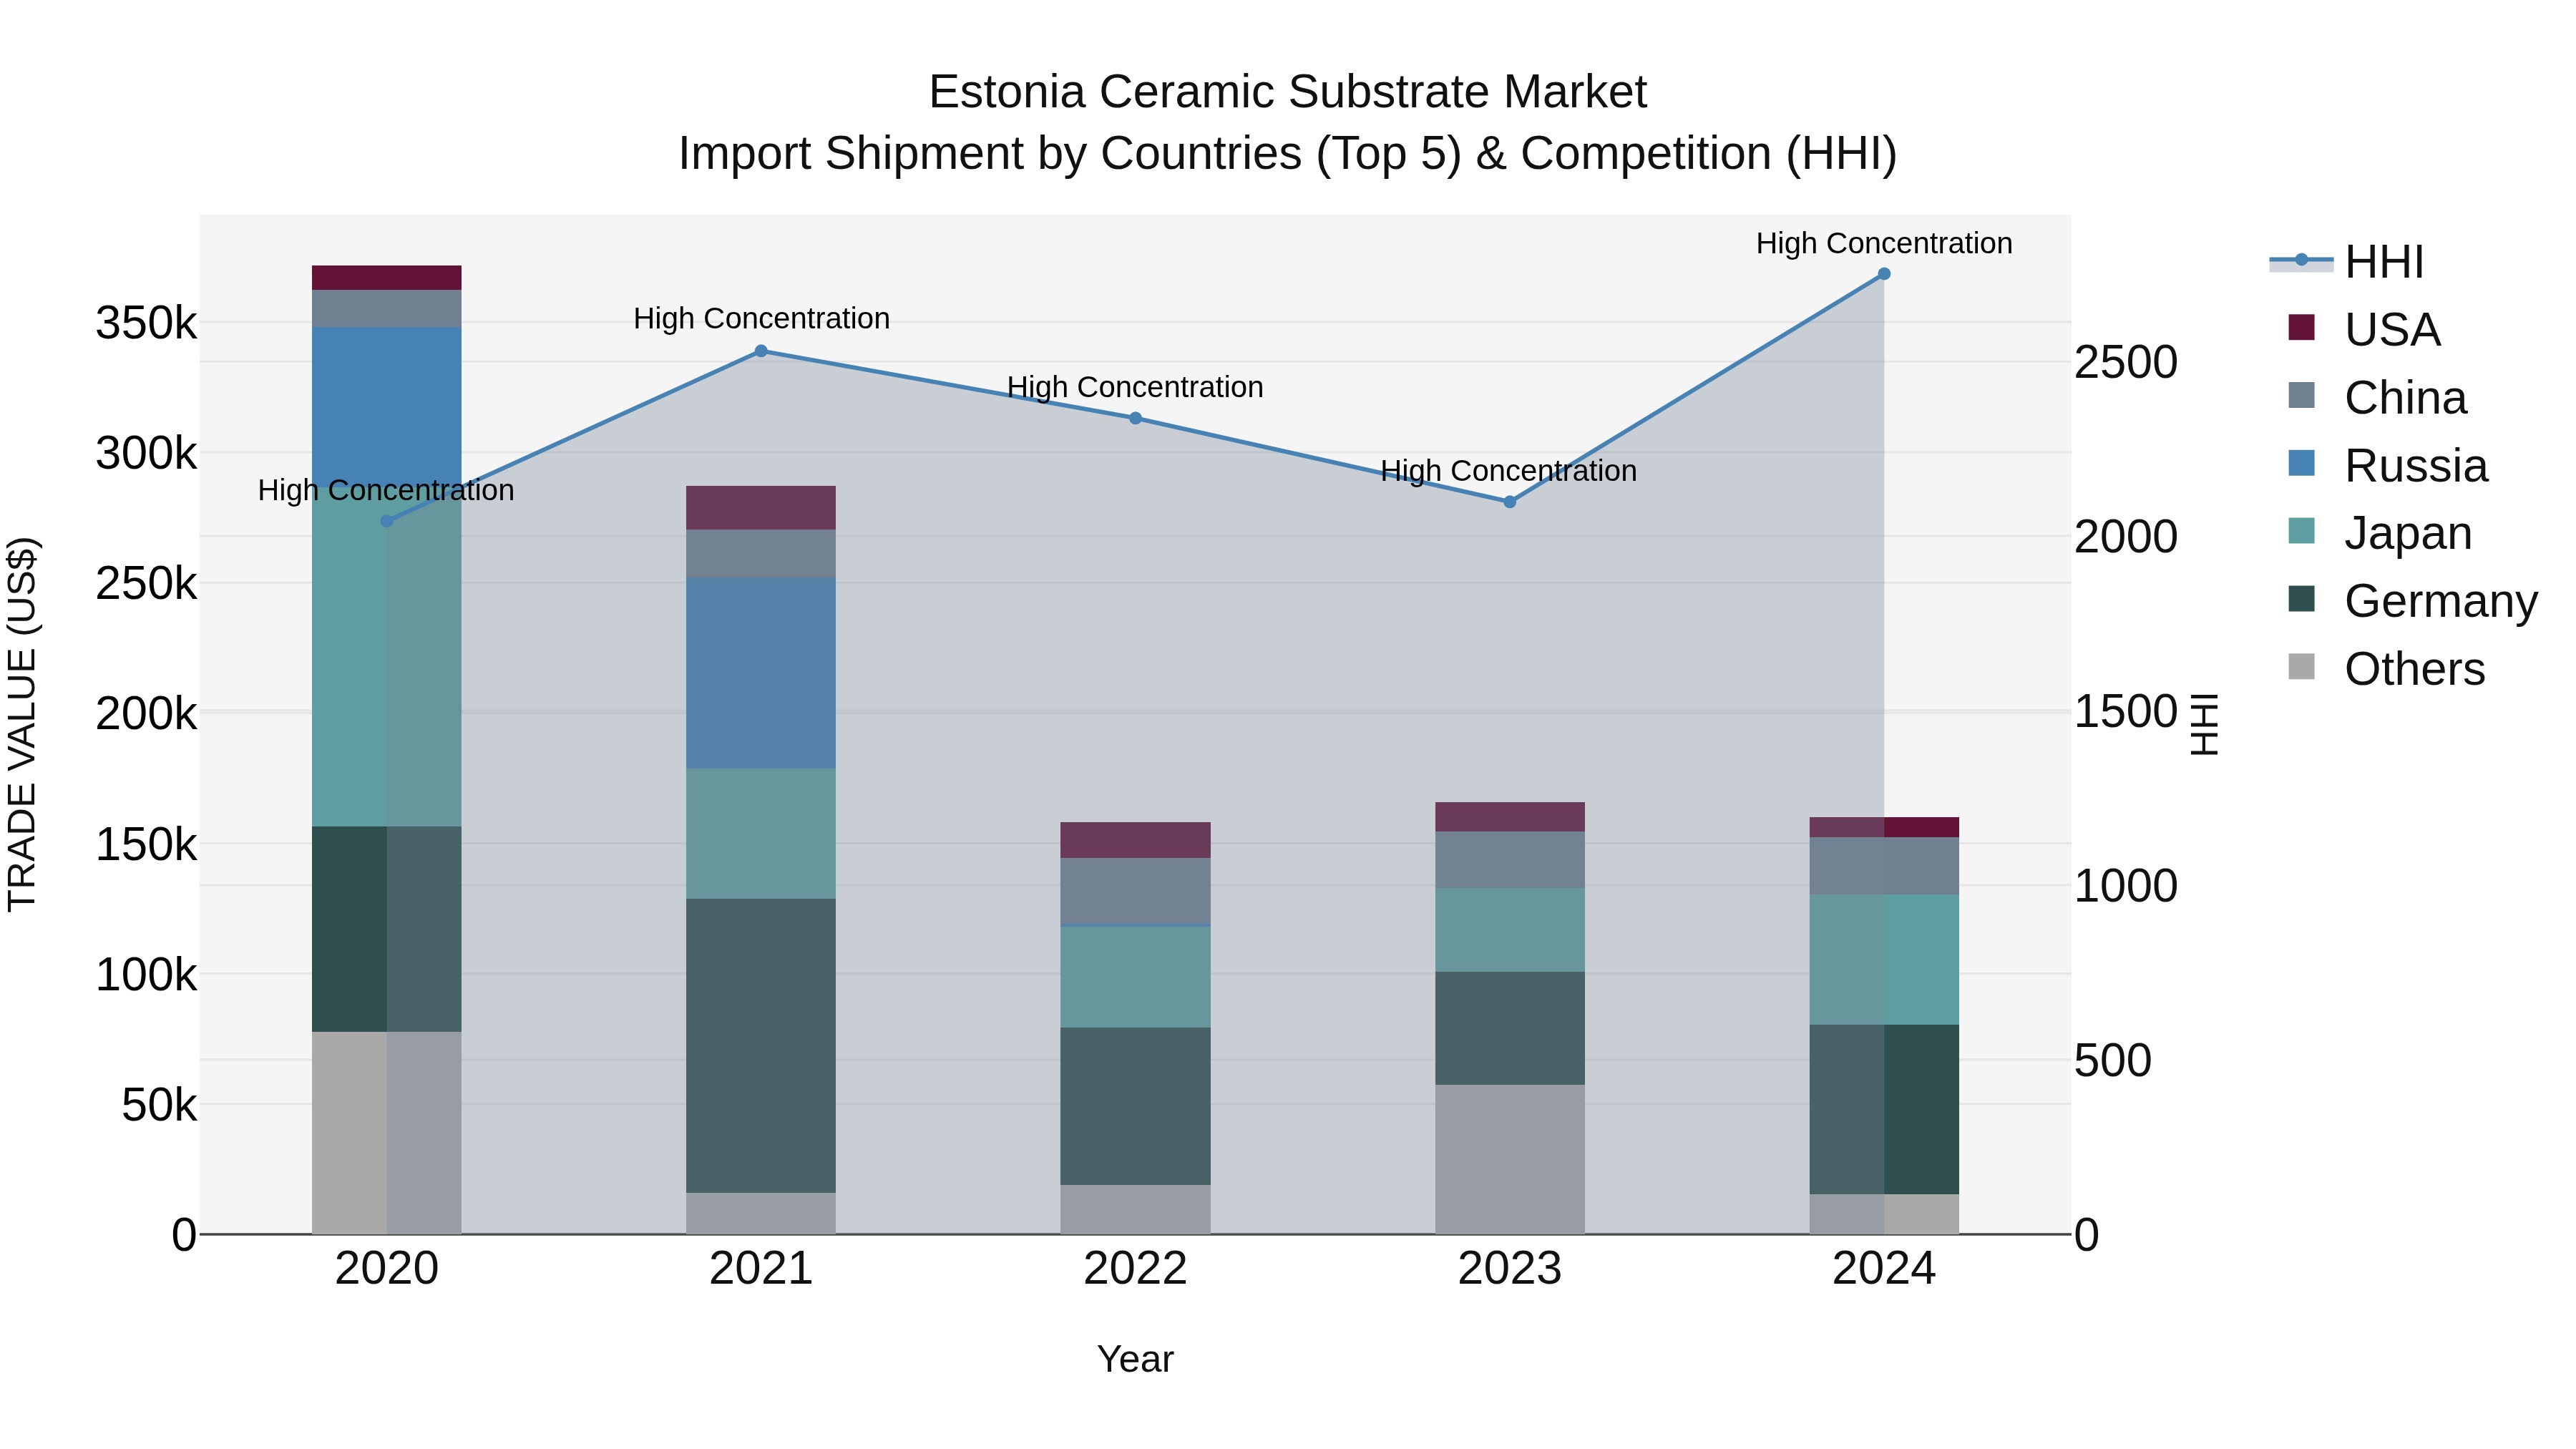This screenshot has height=1449, width=2576.
Task: Click the 'High Concentration' annotation above 2023
Action: (x=1509, y=470)
